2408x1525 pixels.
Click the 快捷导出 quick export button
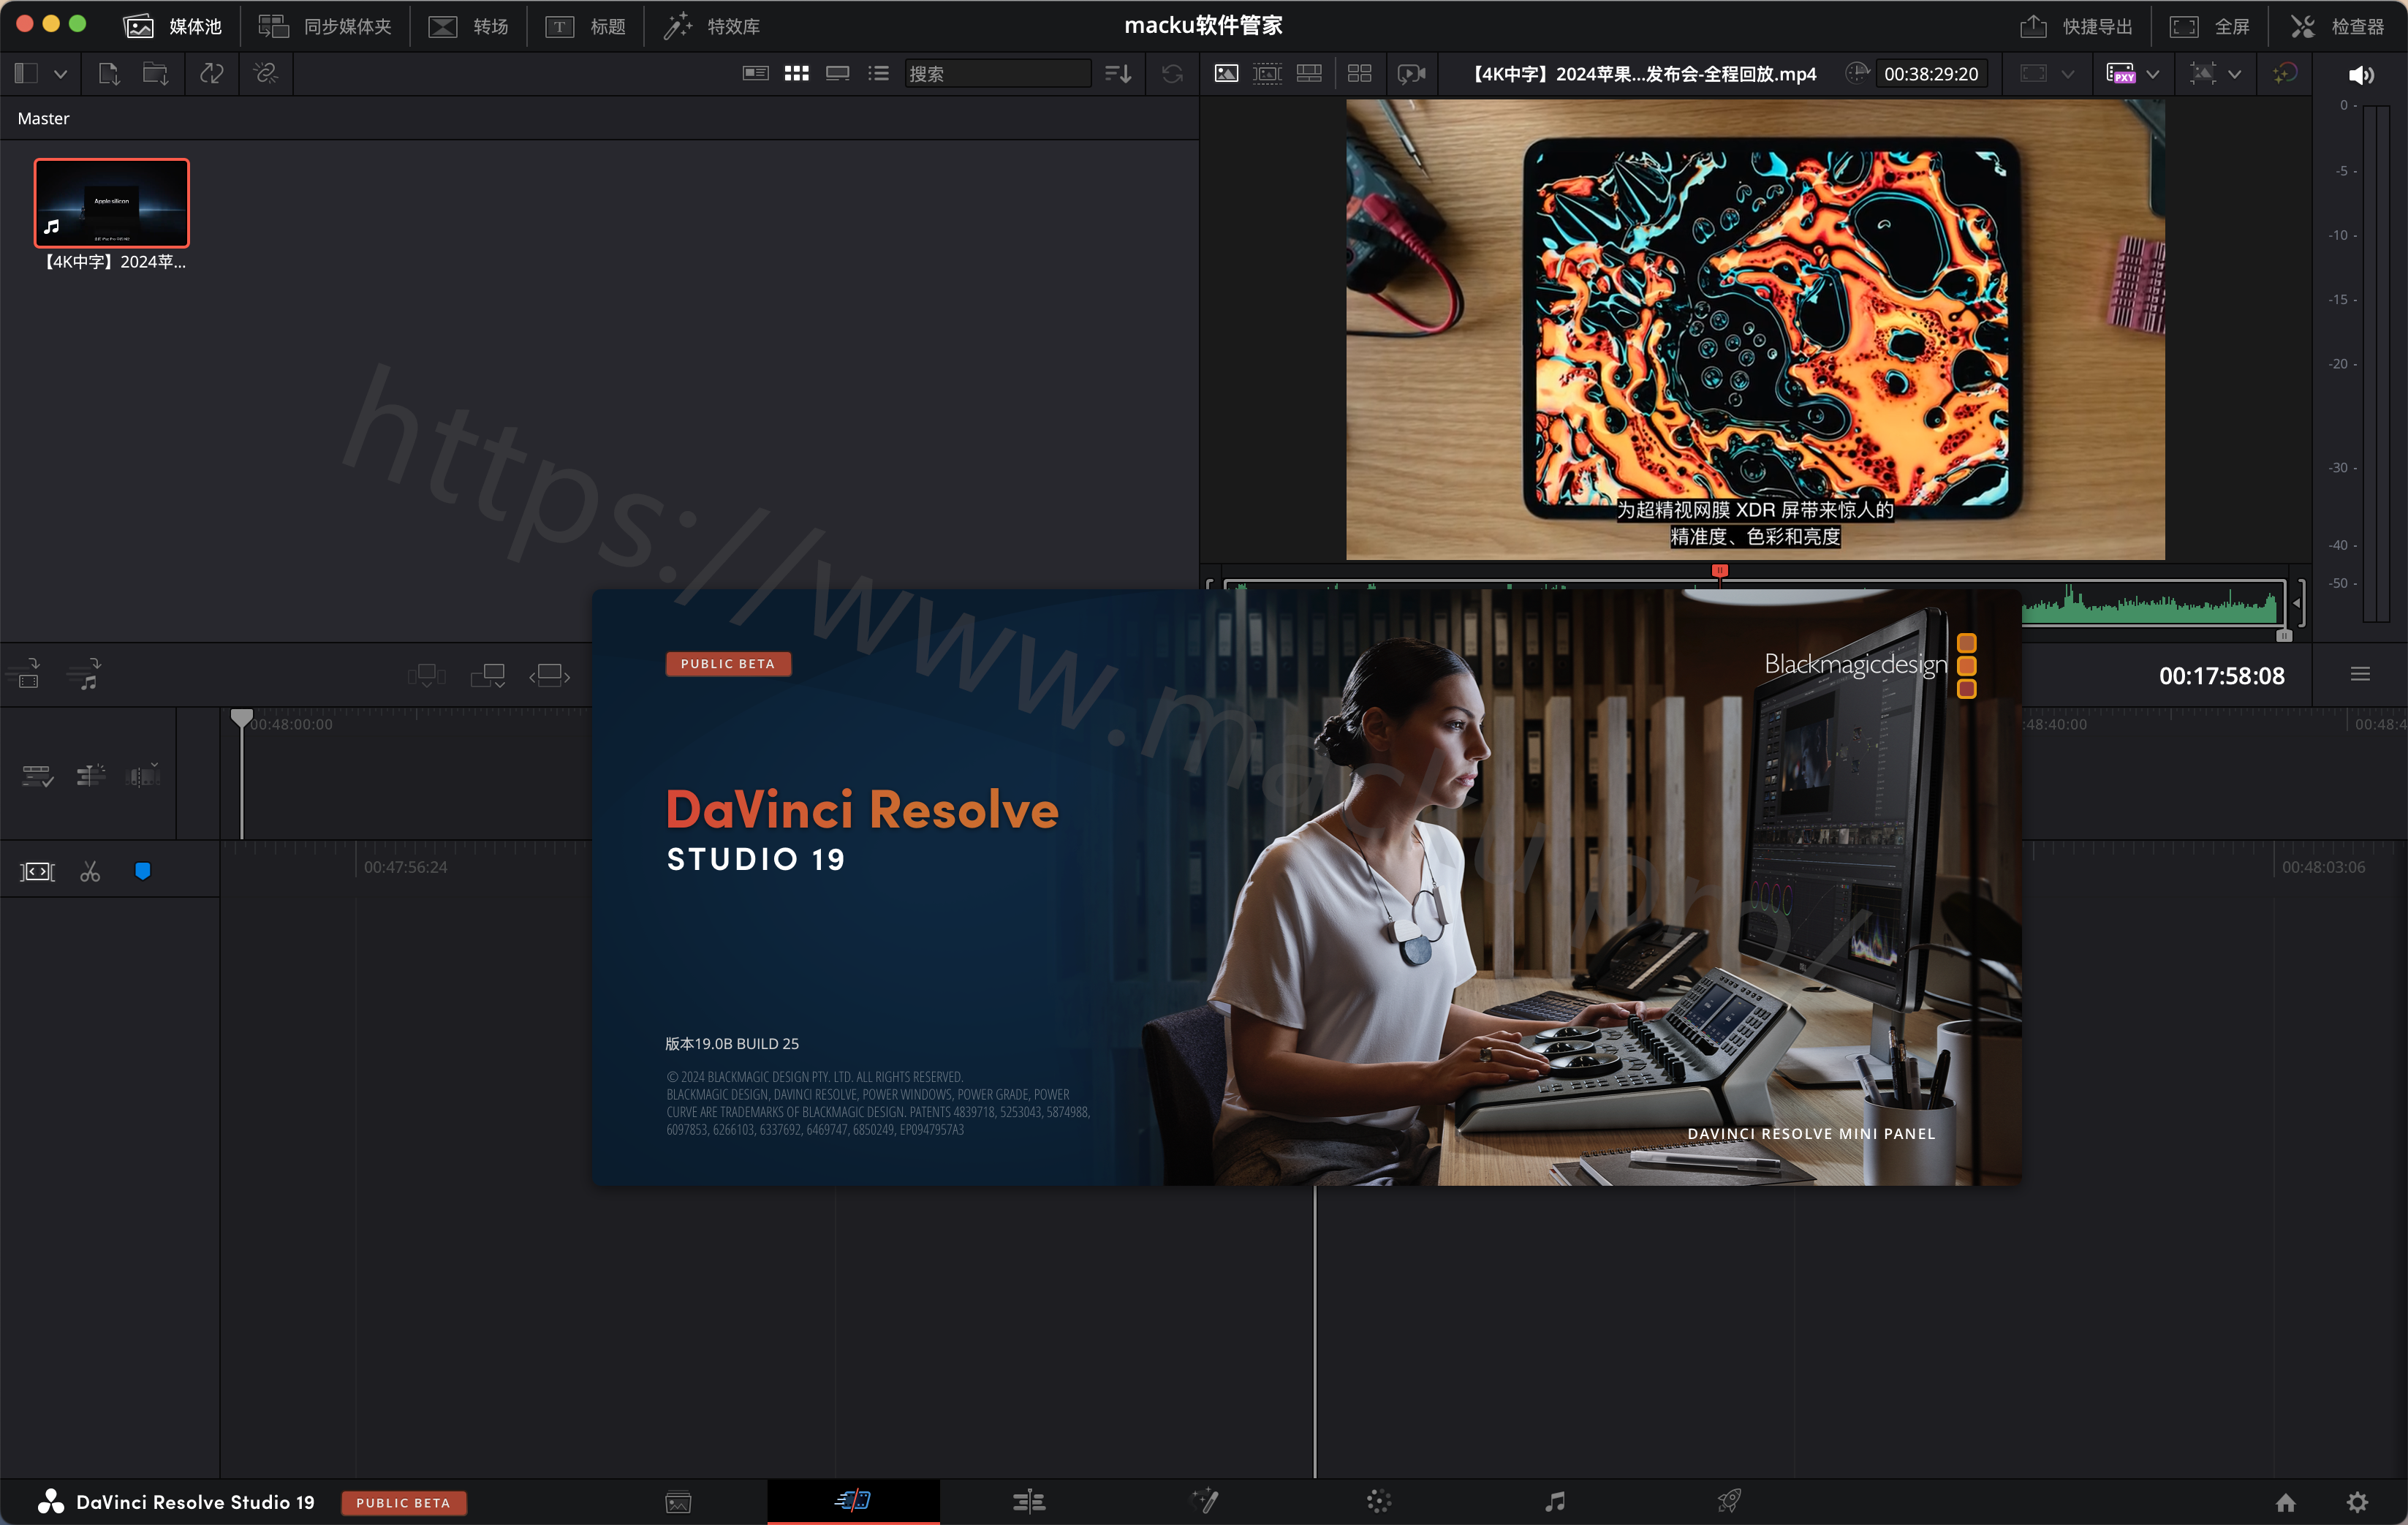pos(2076,26)
